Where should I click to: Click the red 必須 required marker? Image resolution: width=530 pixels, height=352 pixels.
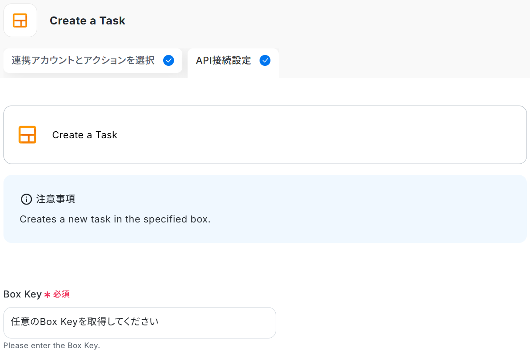point(62,294)
